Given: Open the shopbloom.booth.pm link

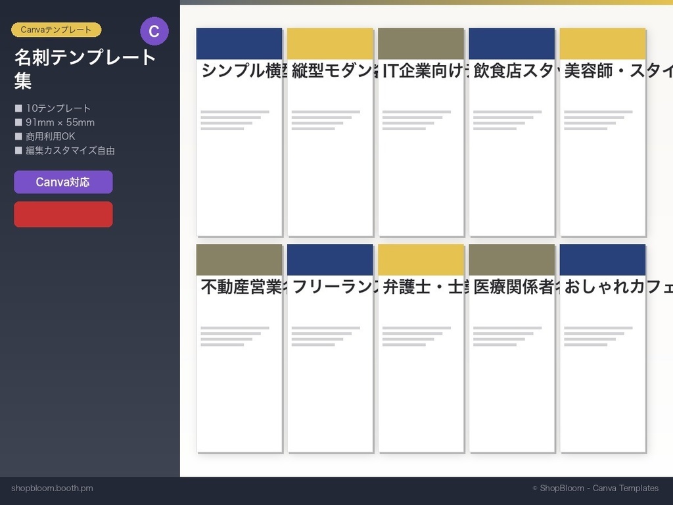Looking at the screenshot, I should [x=52, y=488].
